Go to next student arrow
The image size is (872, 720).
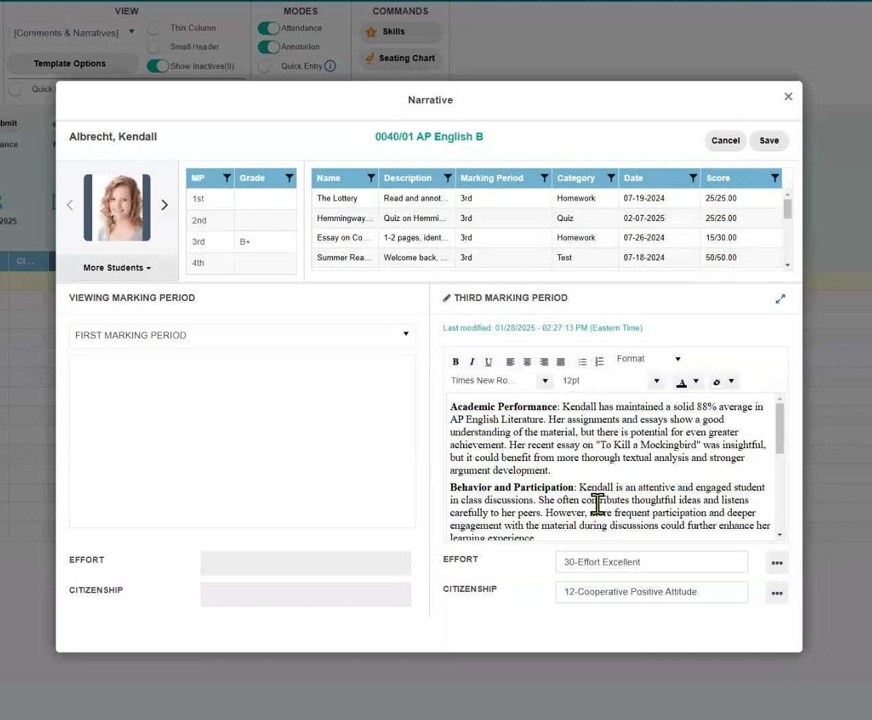click(164, 205)
